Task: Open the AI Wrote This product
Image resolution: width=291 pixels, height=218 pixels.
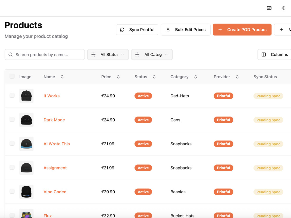Action: coord(57,144)
